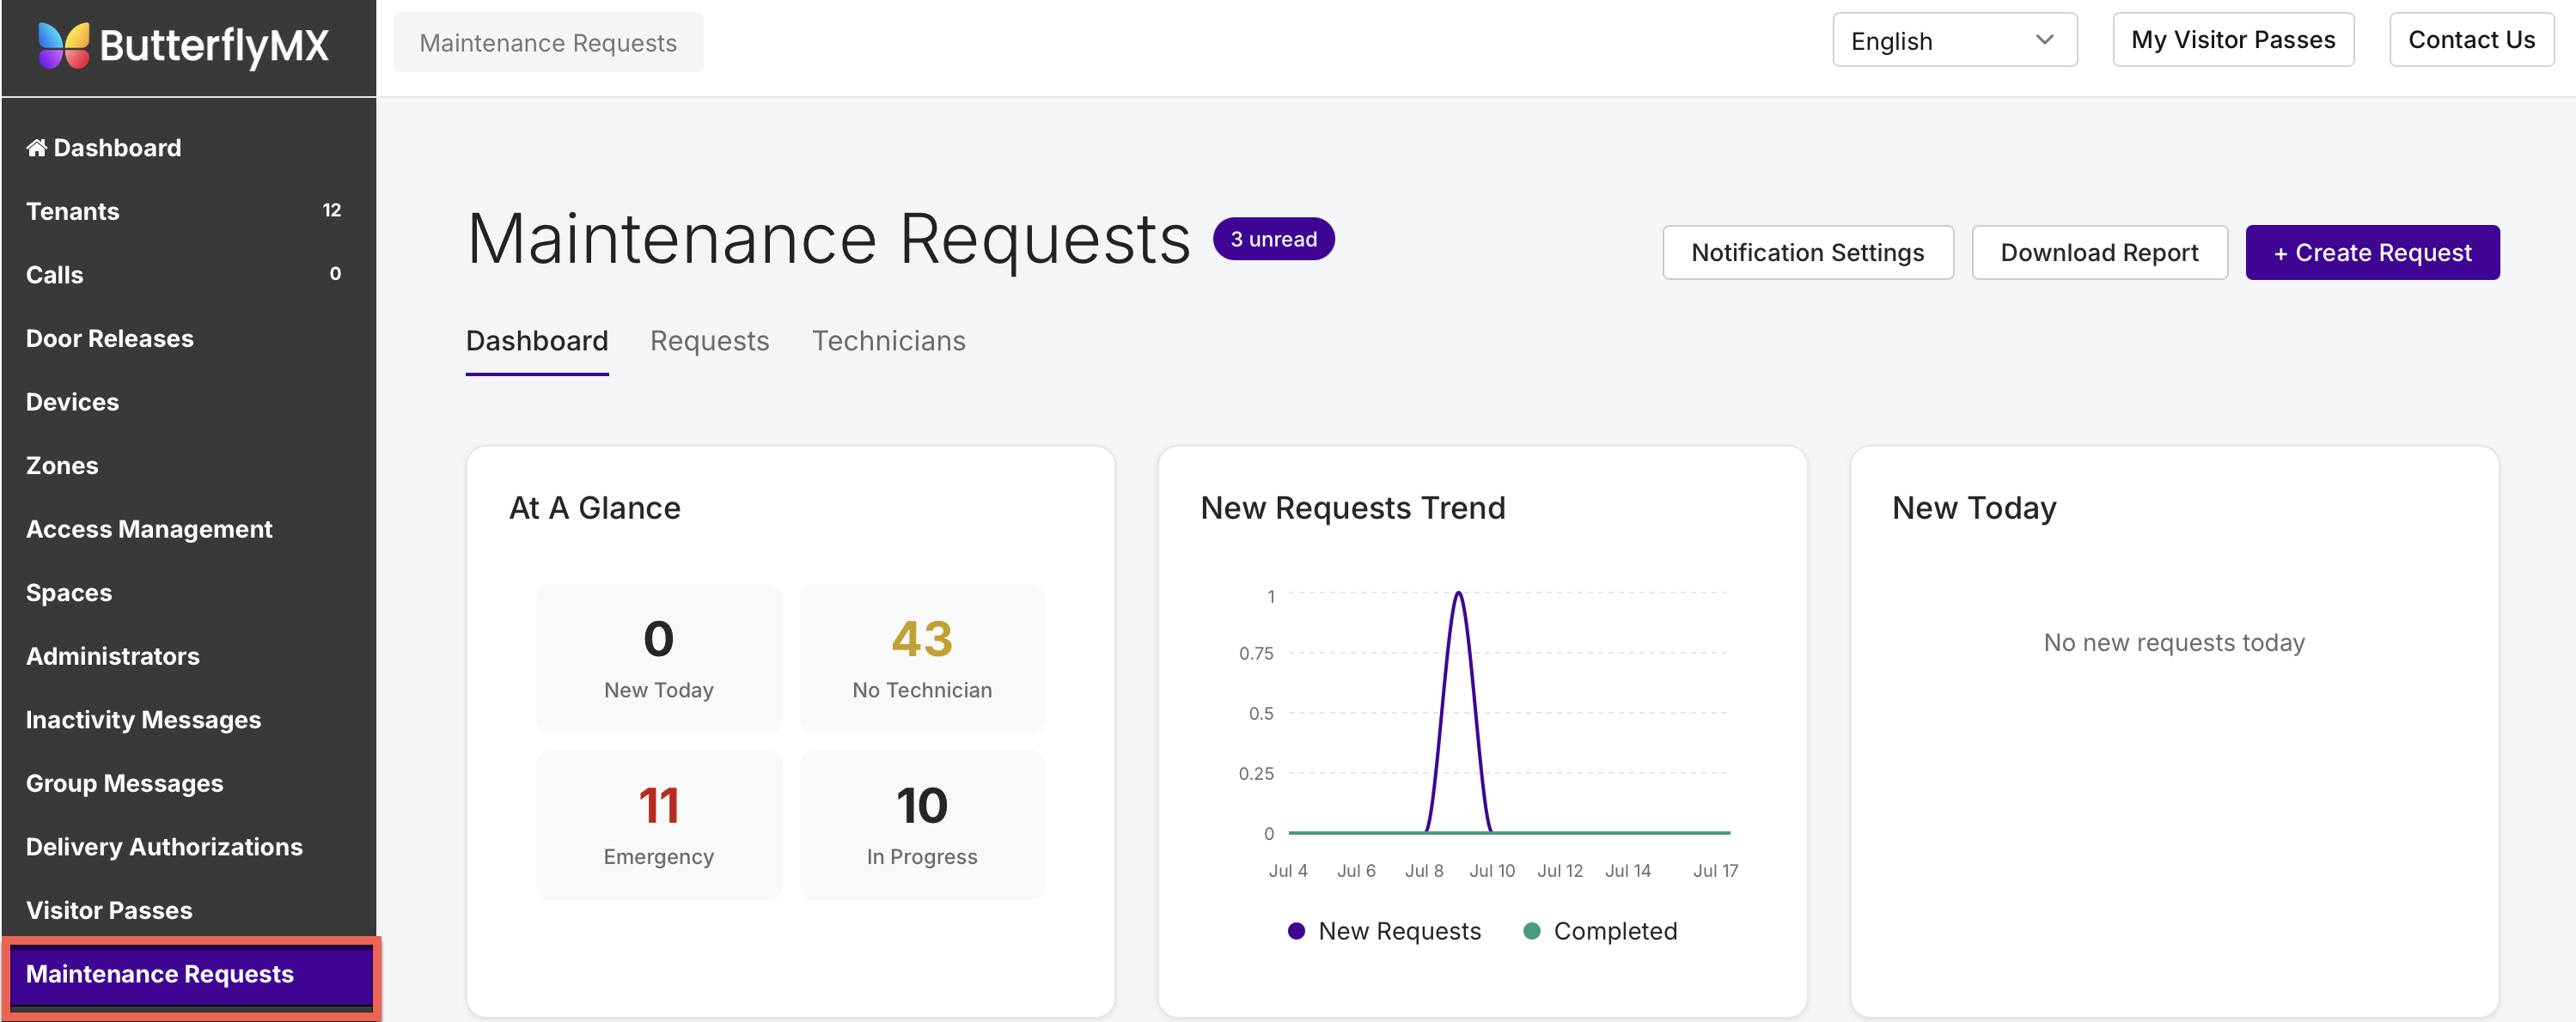Open the English language dropdown

tap(1954, 40)
